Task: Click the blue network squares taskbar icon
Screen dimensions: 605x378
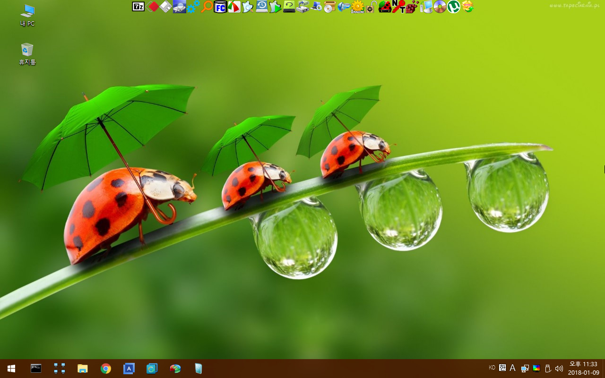Action: click(60, 369)
